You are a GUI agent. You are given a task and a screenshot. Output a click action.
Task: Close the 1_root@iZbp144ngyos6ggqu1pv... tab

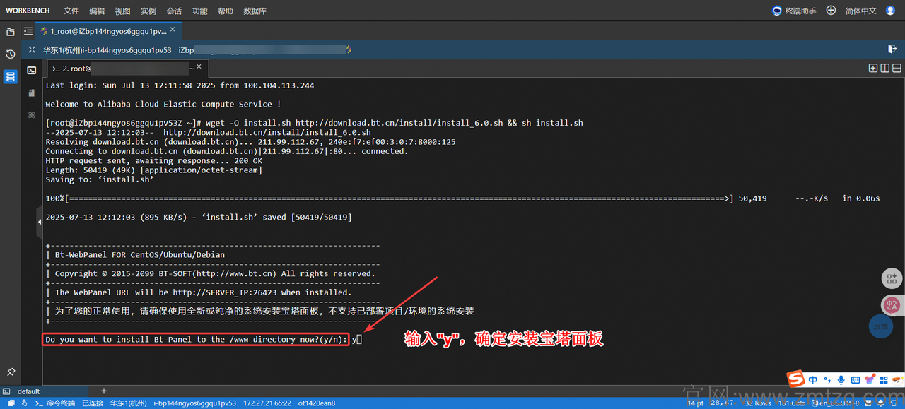pyautogui.click(x=173, y=30)
